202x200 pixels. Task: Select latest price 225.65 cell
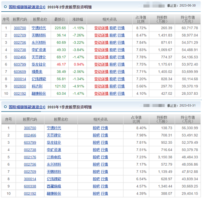[60, 28]
